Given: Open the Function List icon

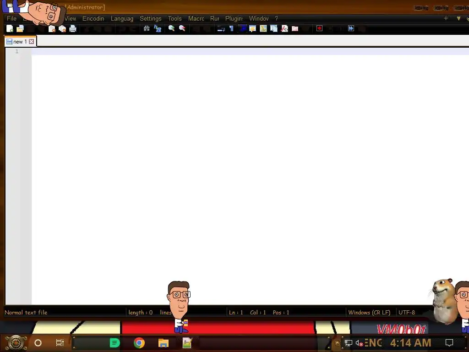Looking at the screenshot, I should pyautogui.click(x=284, y=28).
